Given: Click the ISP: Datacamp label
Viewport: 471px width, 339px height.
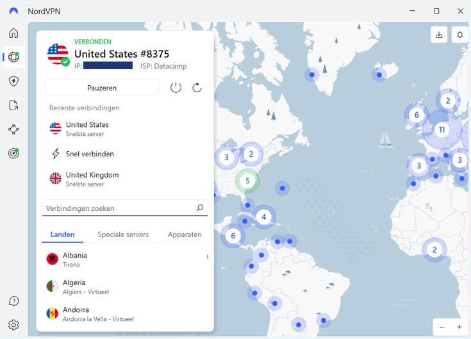Looking at the screenshot, I should click(x=163, y=66).
